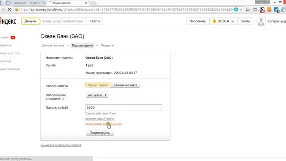
Task: Close the Входящие mail tab
Action: tap(43, 3)
